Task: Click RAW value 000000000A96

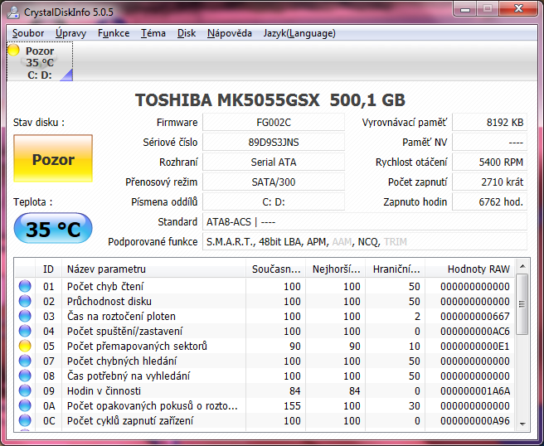Action: click(x=475, y=420)
